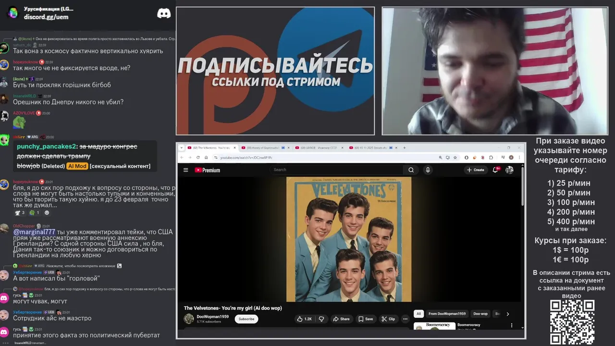Click the QR code on the right panel

tap(572, 322)
